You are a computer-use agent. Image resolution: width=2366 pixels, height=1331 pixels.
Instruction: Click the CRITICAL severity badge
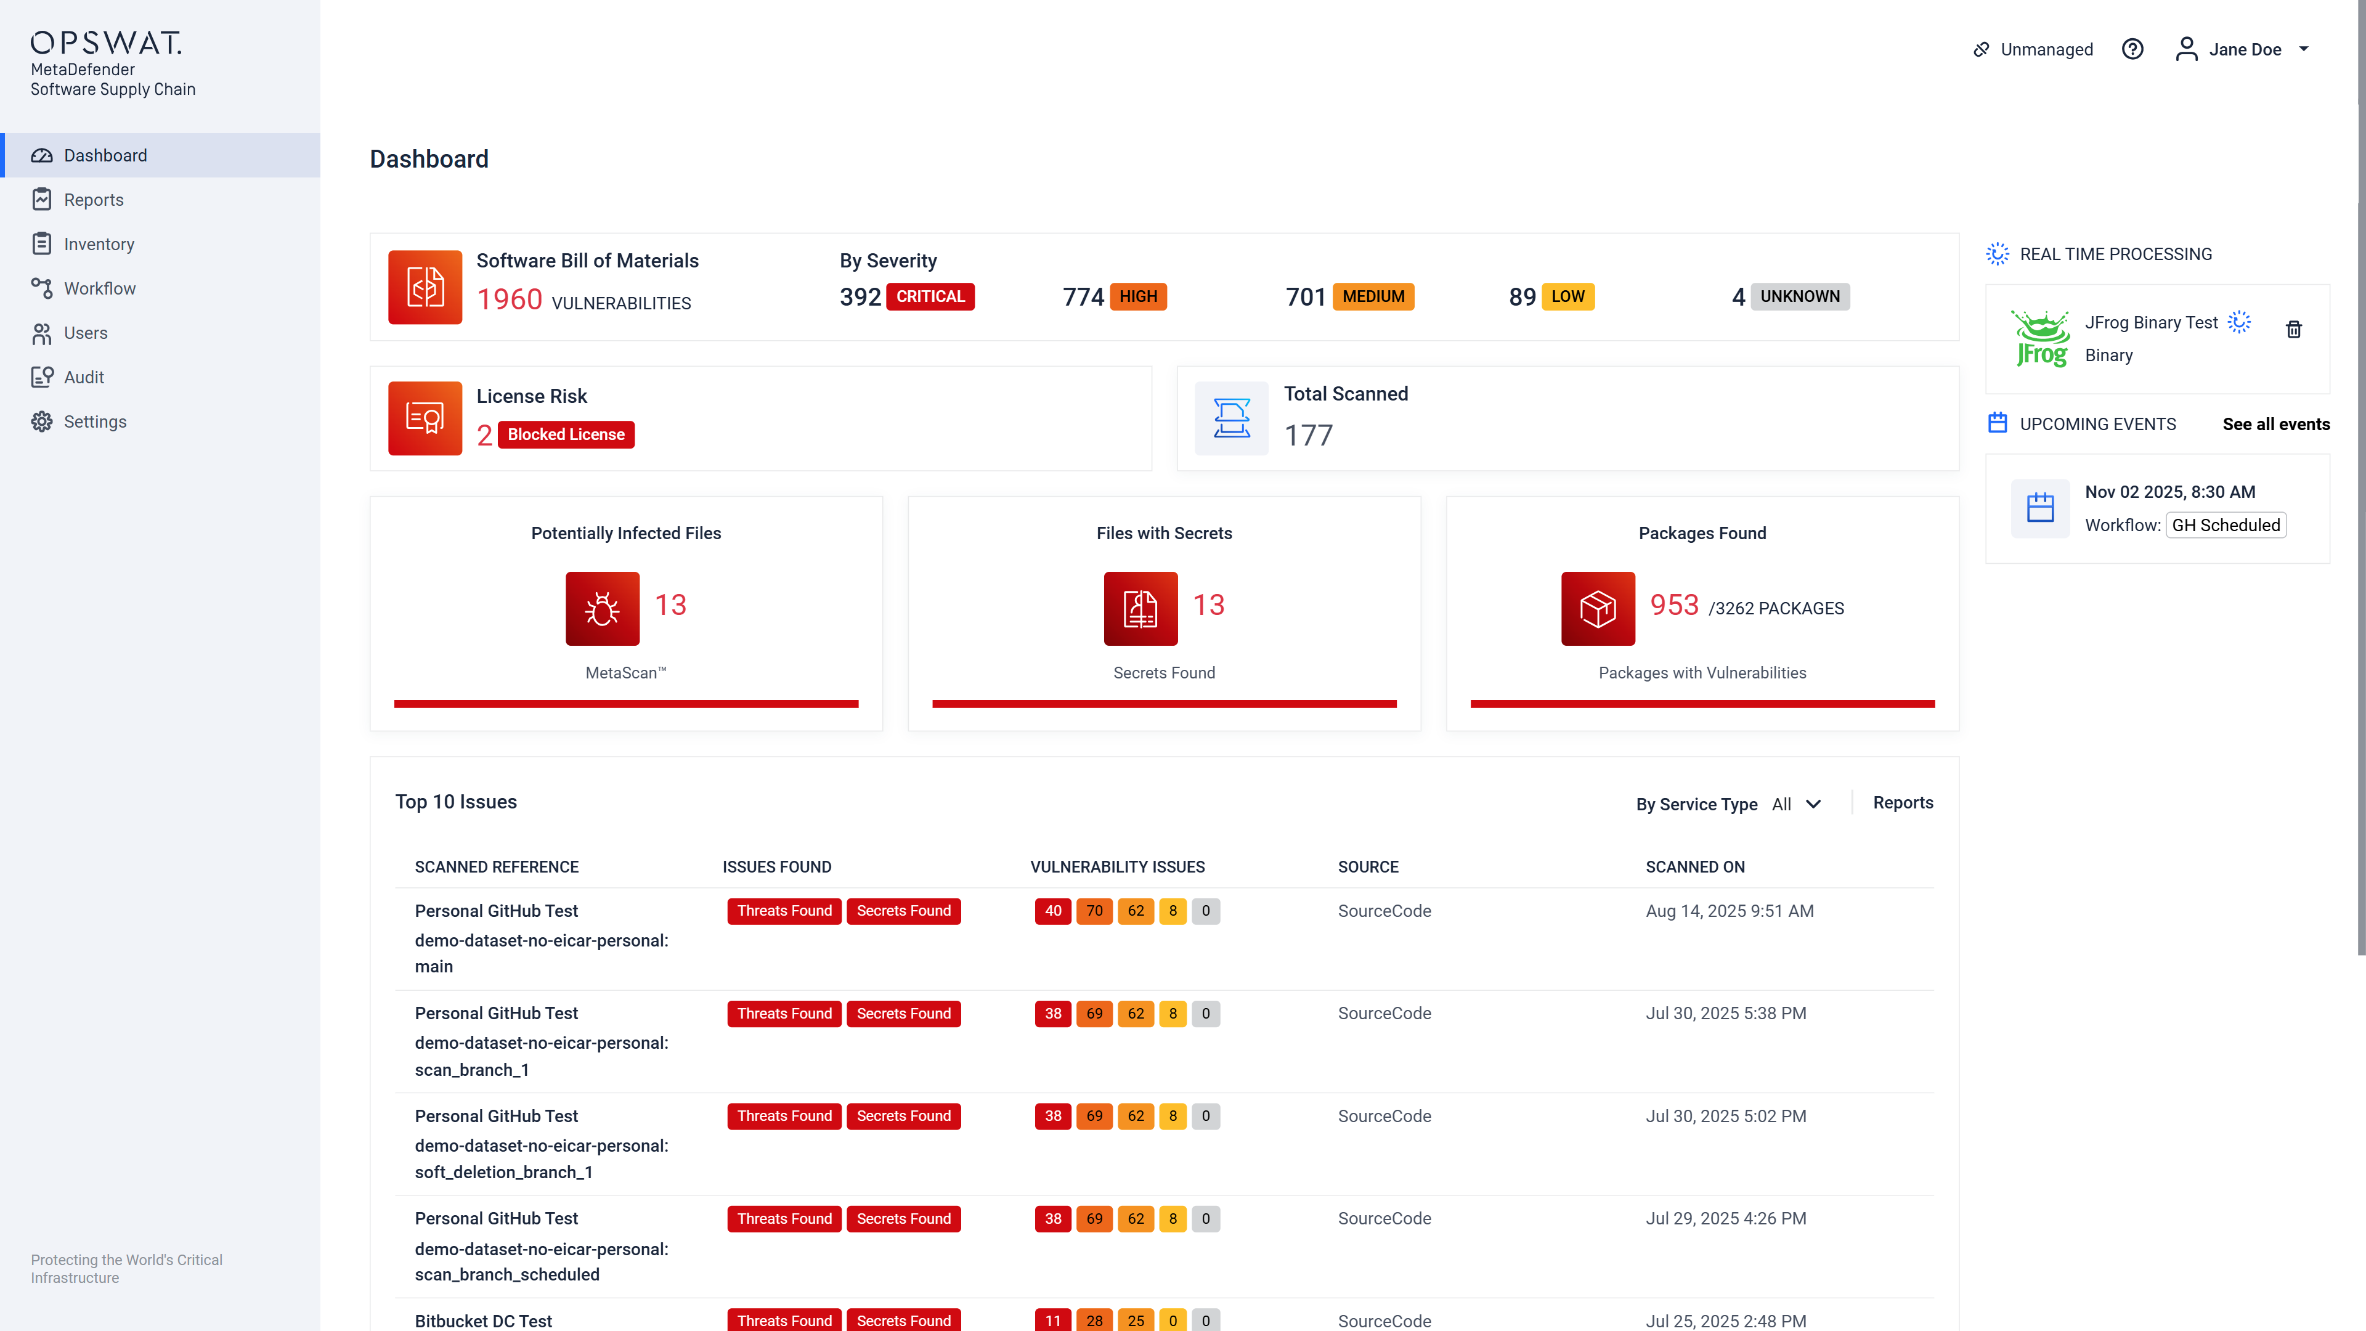pos(930,296)
